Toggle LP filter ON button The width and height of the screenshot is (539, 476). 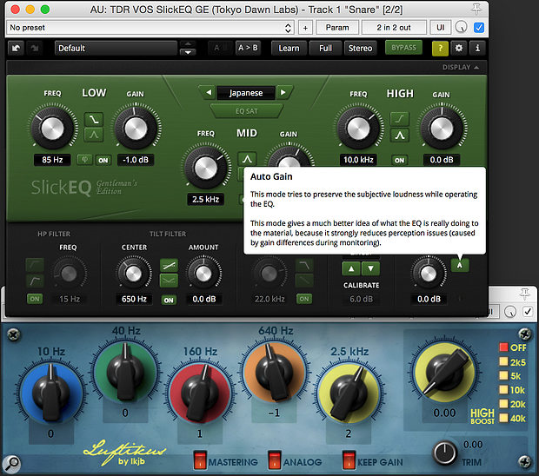[304, 299]
